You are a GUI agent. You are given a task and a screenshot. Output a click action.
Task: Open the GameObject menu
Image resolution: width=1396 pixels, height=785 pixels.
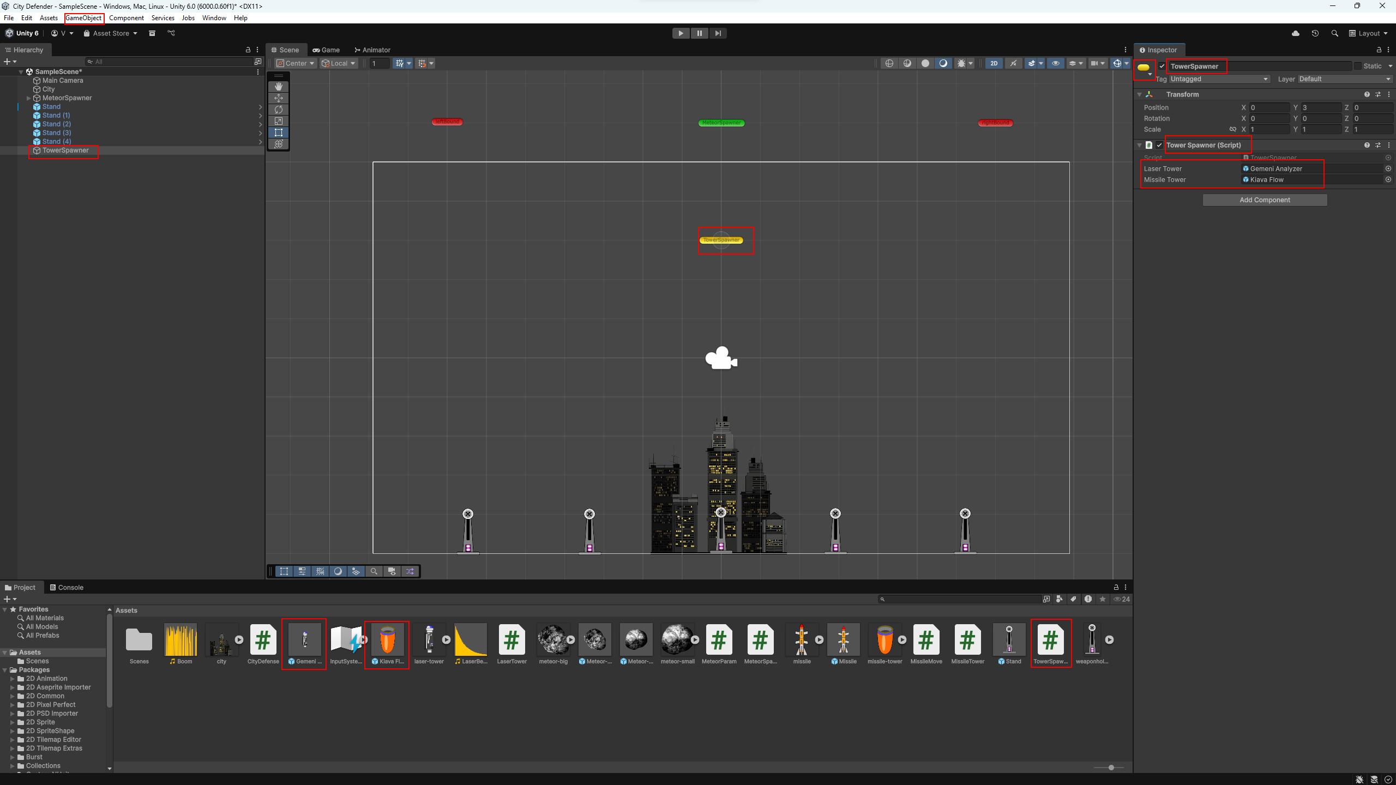(83, 18)
